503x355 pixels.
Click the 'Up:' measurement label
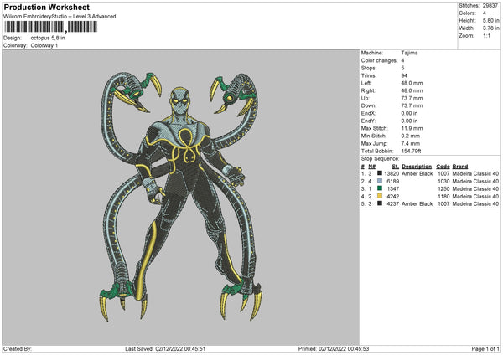pyautogui.click(x=365, y=98)
